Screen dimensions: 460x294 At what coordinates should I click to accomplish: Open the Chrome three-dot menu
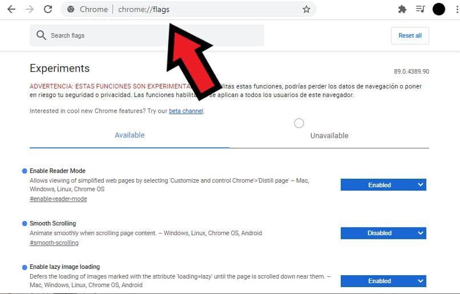(x=457, y=9)
